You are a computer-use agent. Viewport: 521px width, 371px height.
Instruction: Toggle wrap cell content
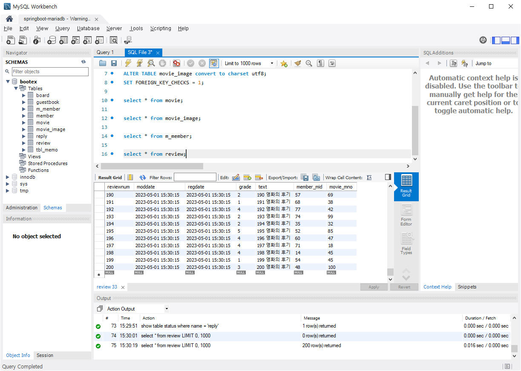coord(369,177)
